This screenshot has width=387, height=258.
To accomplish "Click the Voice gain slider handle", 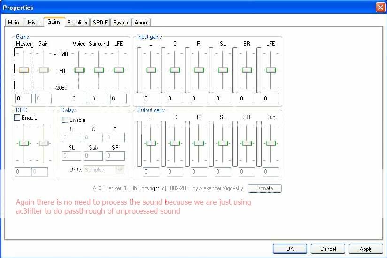I will pyautogui.click(x=79, y=70).
